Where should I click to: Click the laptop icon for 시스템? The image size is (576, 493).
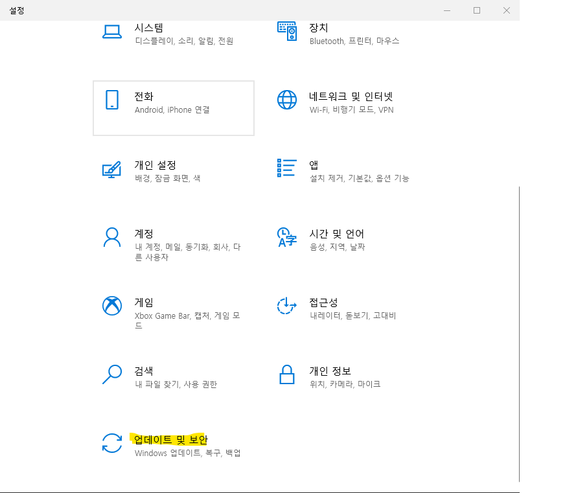tap(112, 31)
